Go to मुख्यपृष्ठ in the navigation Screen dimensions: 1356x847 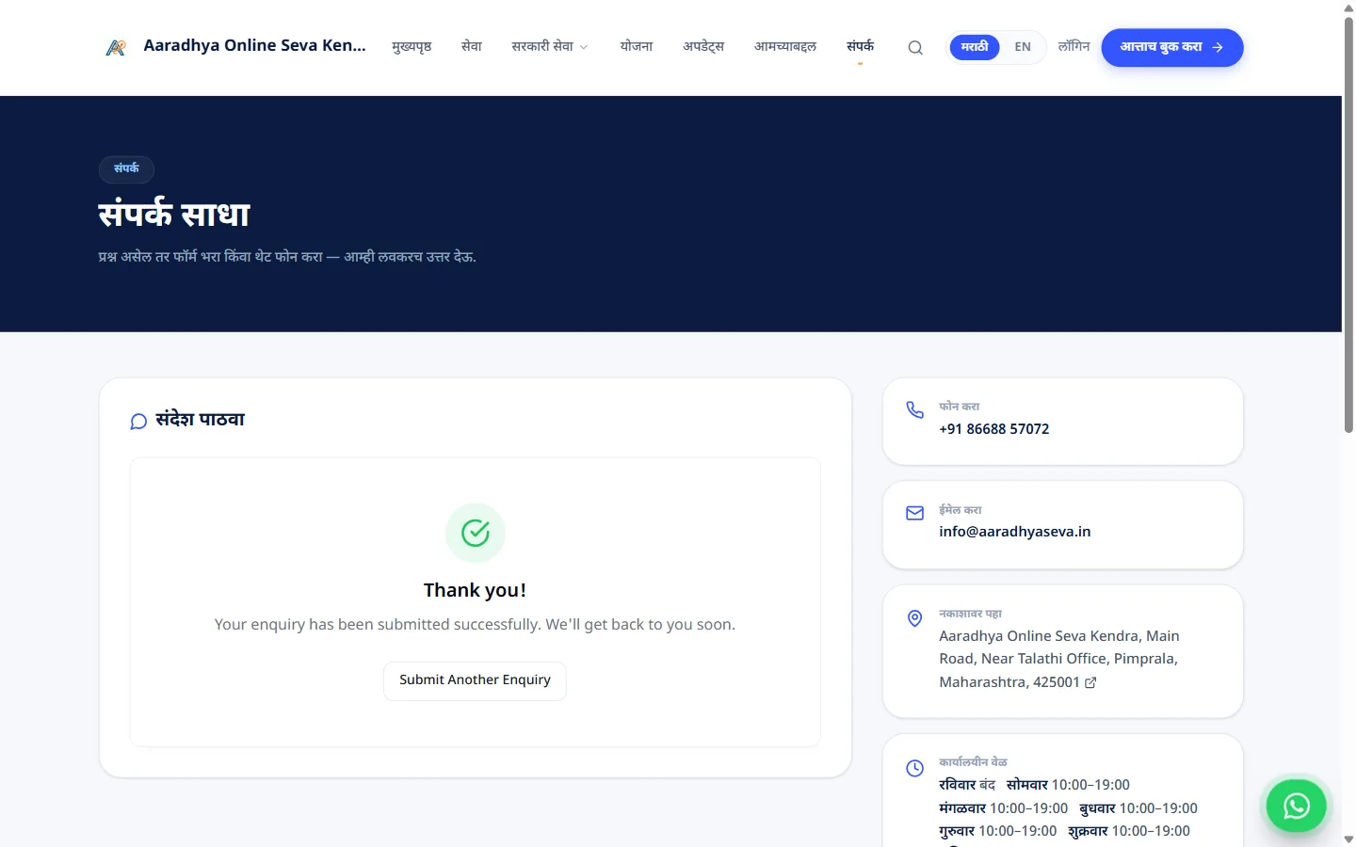(x=412, y=47)
